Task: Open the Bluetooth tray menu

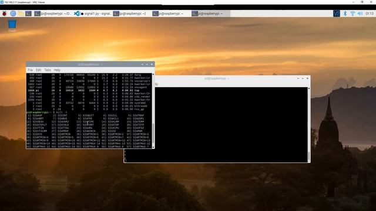Action: [x=345, y=13]
